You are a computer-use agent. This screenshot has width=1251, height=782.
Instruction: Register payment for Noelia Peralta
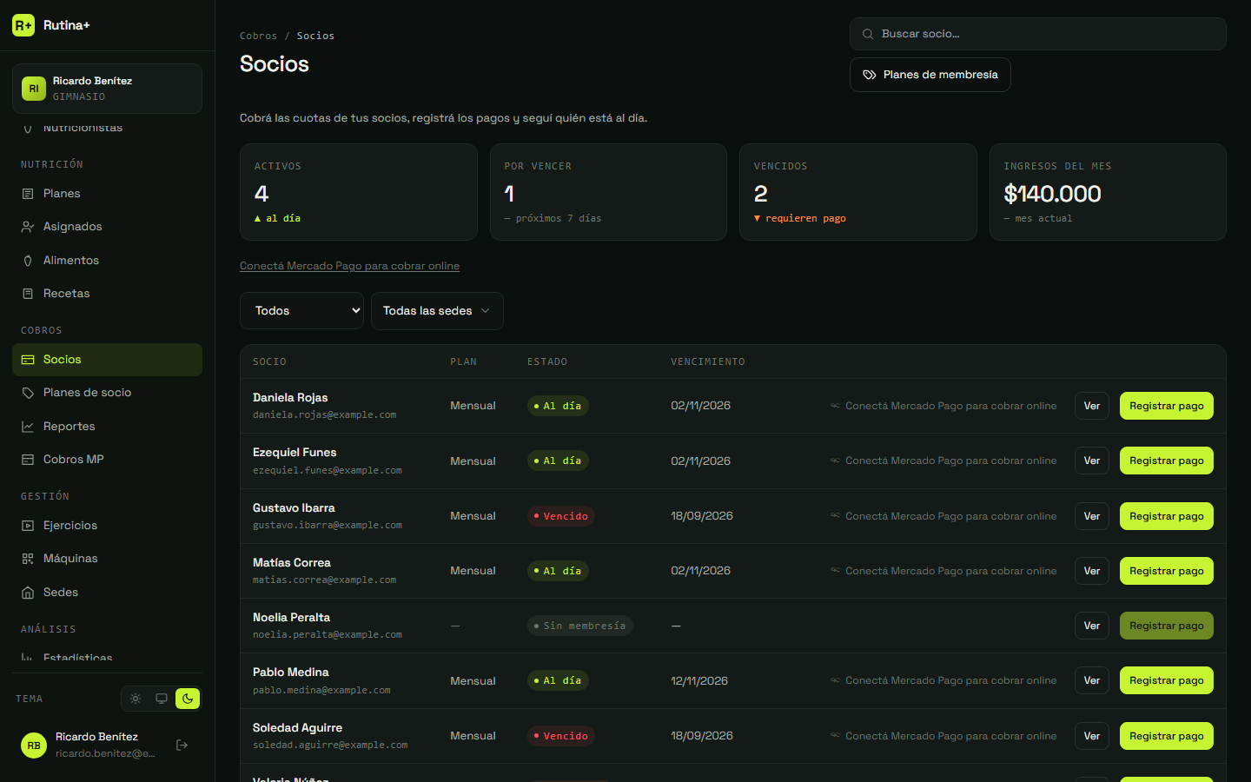(1166, 626)
